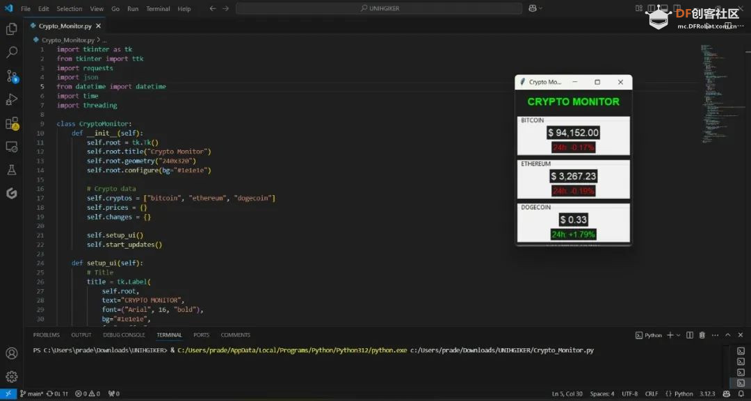This screenshot has height=401, width=751.
Task: Change line endings via CRLF status item
Action: click(652, 394)
